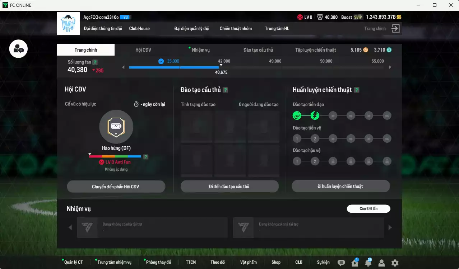459x269 pixels.
Task: Select node 2 in Đào tạo hậu vệ
Action: (x=315, y=161)
